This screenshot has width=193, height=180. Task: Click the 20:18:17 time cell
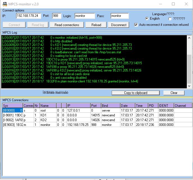142,125
